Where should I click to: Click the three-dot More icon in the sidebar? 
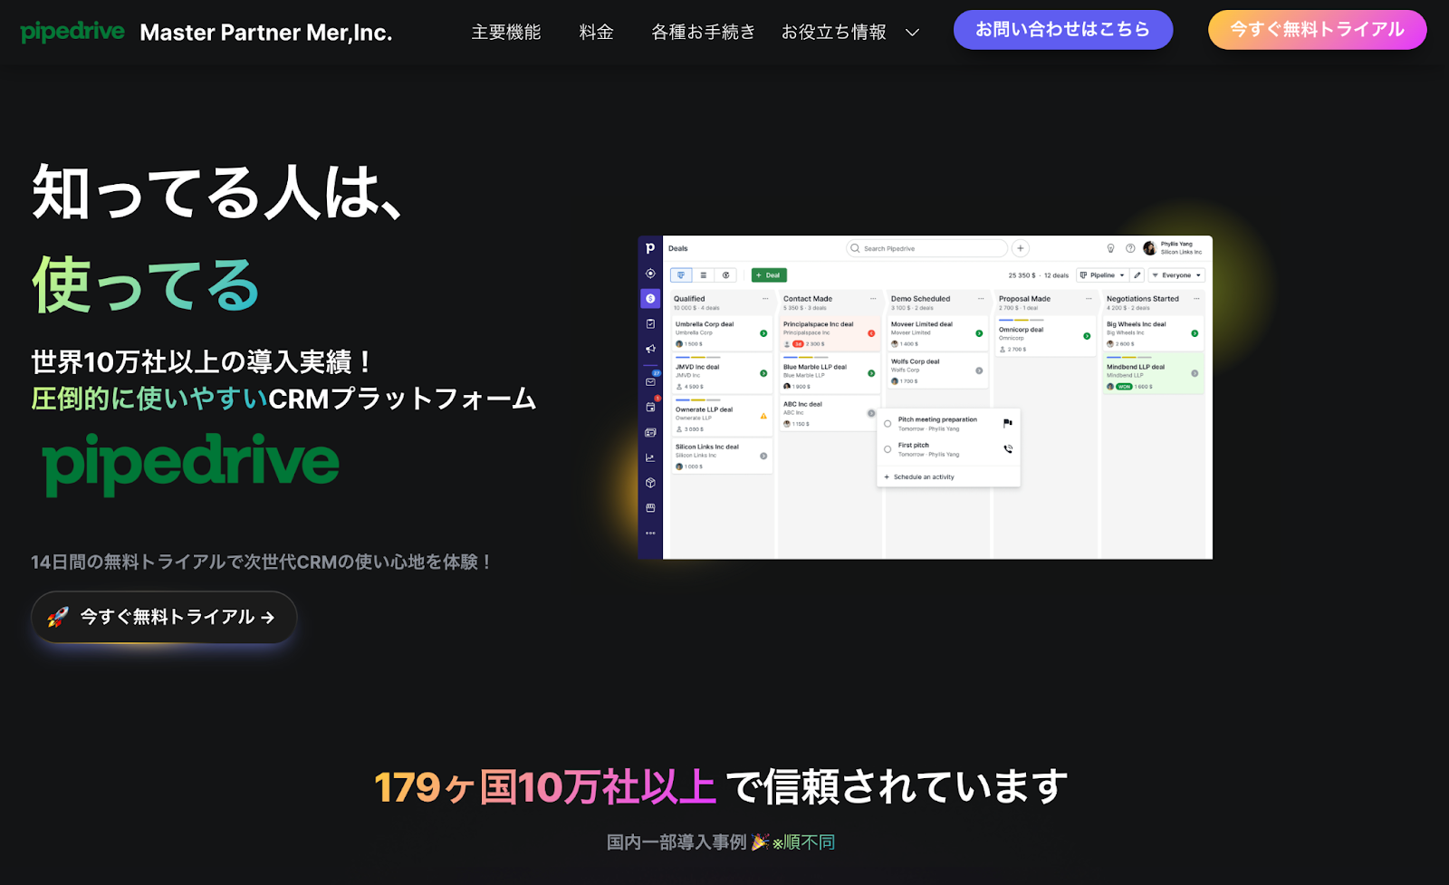[650, 533]
